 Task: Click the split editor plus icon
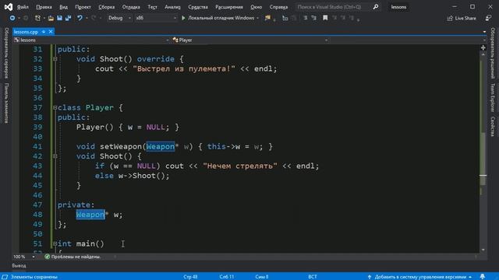(483, 47)
